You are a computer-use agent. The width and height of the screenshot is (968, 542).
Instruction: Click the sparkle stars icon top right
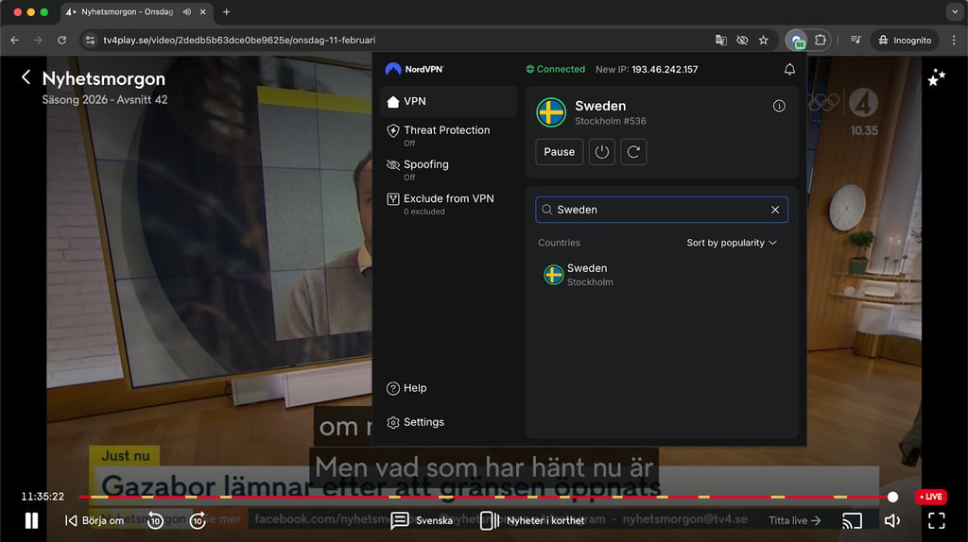(937, 77)
